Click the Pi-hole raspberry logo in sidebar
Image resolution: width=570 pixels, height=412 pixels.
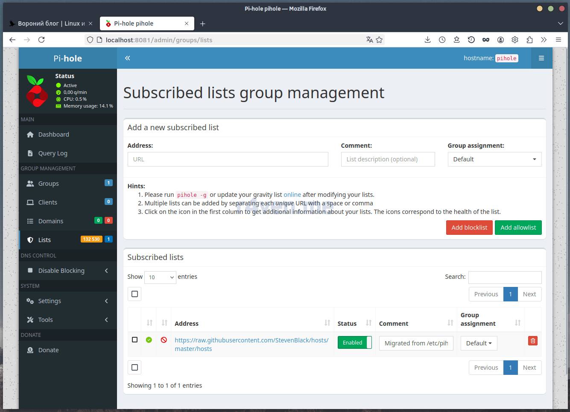(x=36, y=91)
